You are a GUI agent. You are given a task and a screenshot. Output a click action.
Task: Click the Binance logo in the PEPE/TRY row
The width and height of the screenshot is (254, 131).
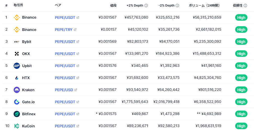(x=17, y=30)
